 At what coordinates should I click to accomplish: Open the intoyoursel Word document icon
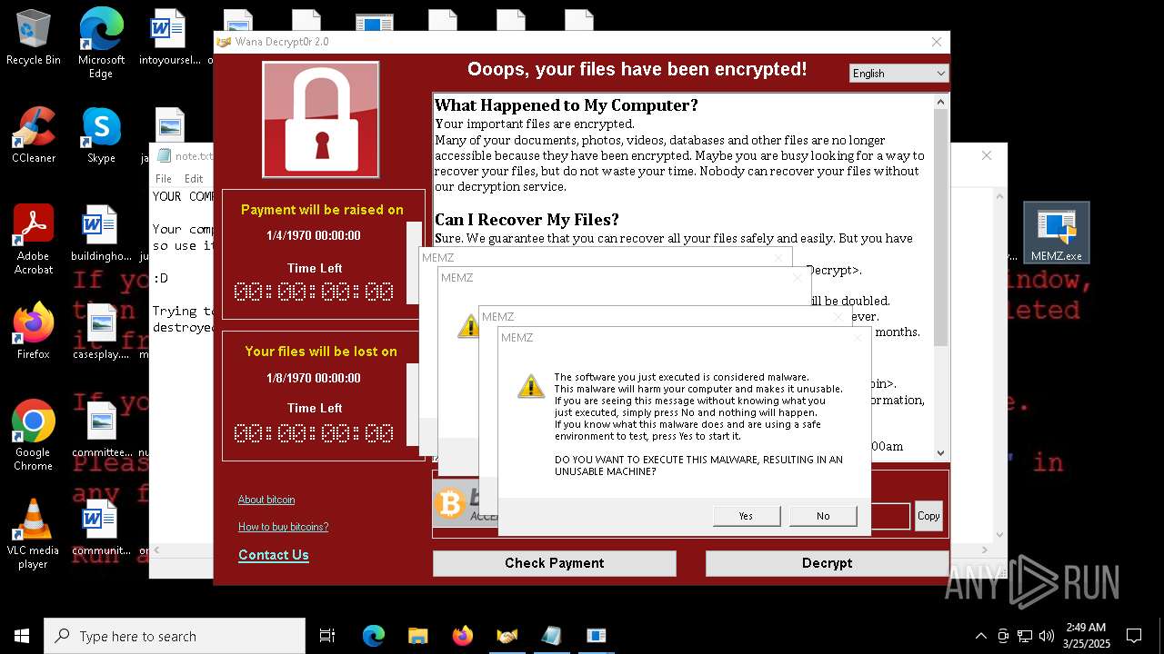coord(169,38)
